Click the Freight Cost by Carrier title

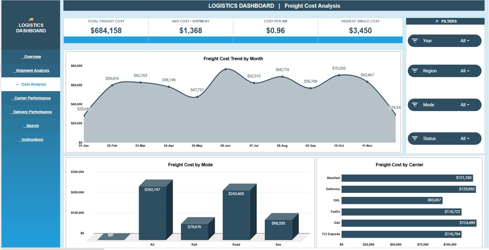(399, 165)
